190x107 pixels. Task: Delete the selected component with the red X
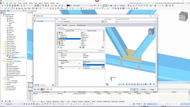click(x=103, y=47)
